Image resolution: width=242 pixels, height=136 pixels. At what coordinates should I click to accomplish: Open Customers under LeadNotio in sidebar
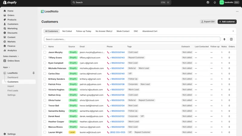19,82
